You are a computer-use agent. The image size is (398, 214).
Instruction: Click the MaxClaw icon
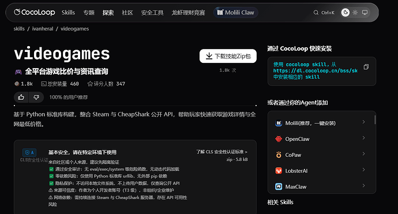pos(279,186)
